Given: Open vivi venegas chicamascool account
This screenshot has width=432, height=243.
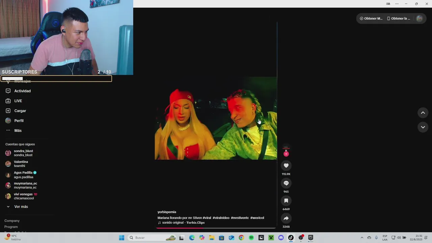Looking at the screenshot, I should (x=25, y=196).
